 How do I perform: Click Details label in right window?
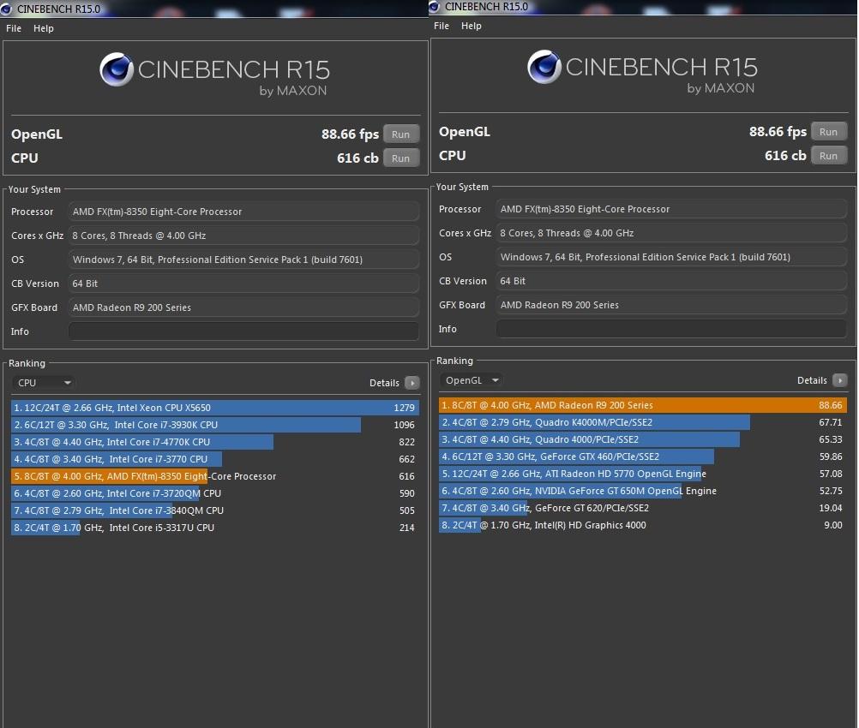(x=812, y=380)
